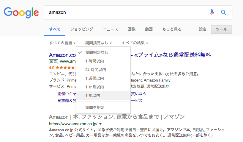Click the orange star rating

tap(65, 68)
